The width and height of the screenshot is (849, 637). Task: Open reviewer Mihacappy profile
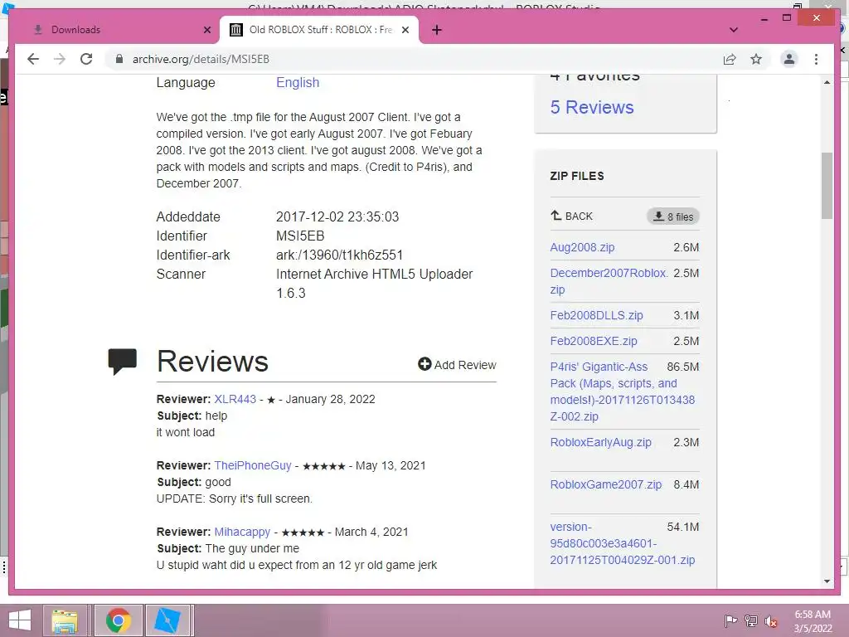[242, 532]
